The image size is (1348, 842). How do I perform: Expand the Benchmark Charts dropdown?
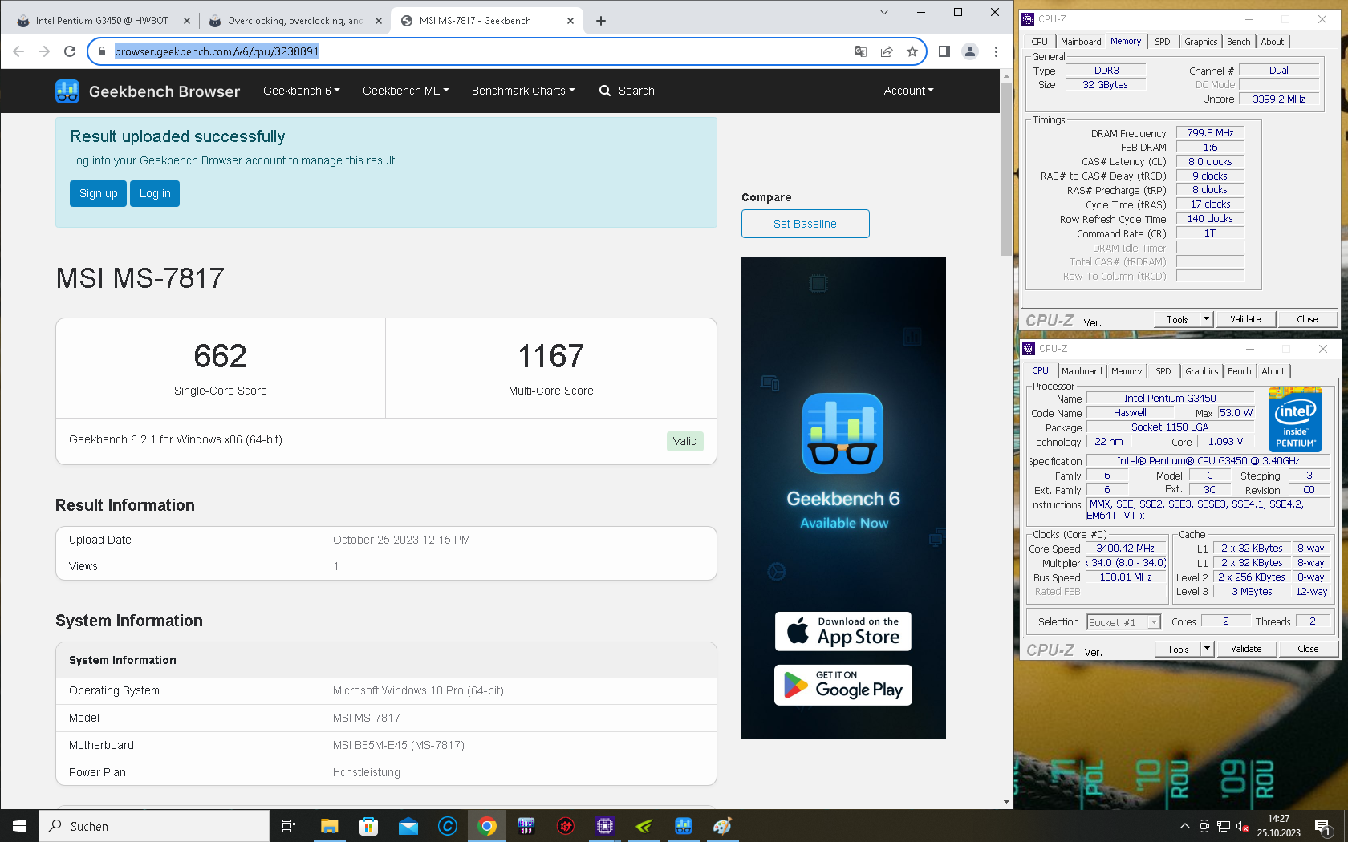point(523,91)
